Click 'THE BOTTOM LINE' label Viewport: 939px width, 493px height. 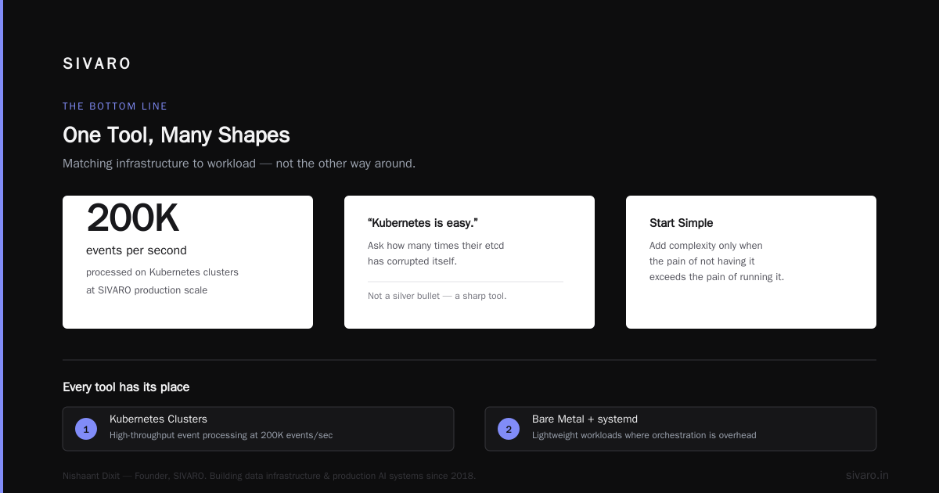click(115, 106)
